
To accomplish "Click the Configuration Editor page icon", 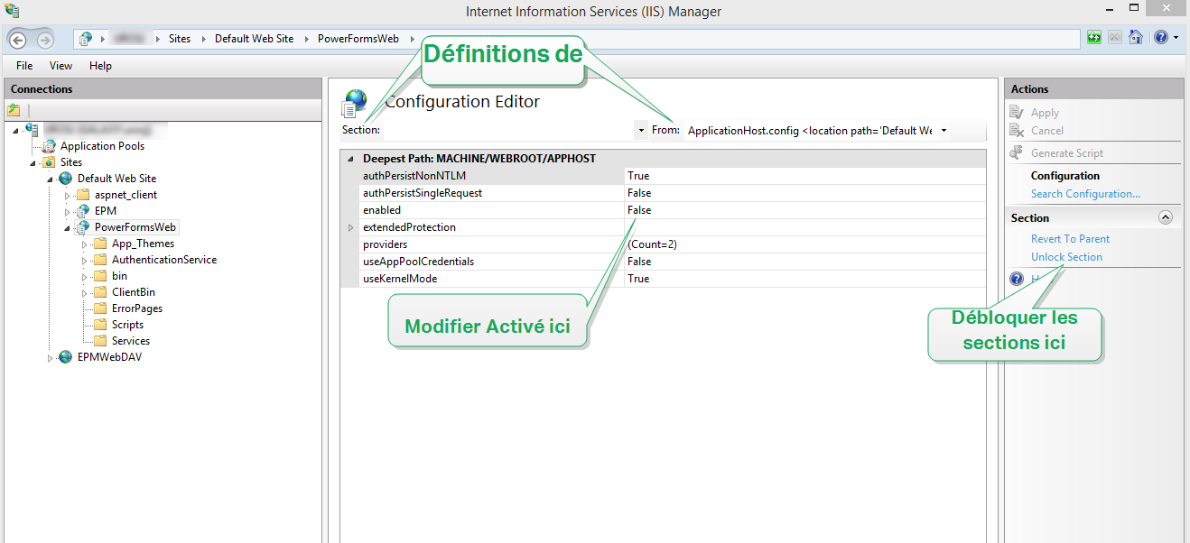I will [x=354, y=103].
